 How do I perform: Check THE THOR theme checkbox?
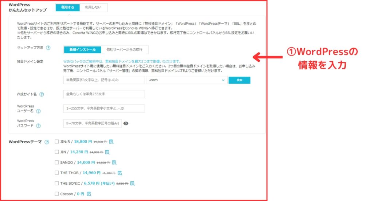point(56,173)
